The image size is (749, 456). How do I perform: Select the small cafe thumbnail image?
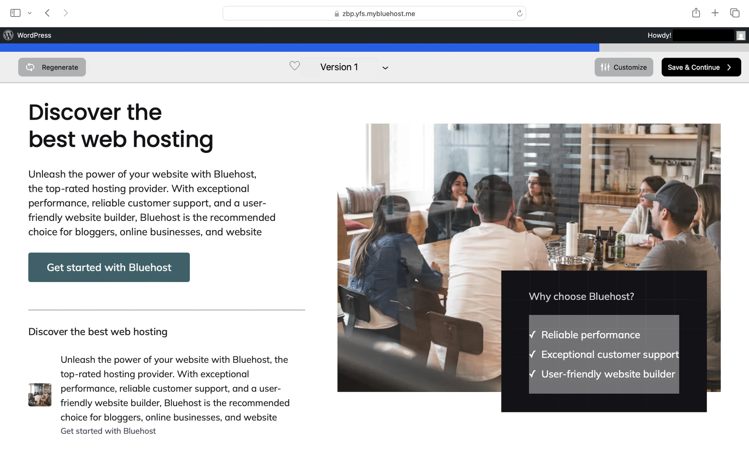click(40, 395)
